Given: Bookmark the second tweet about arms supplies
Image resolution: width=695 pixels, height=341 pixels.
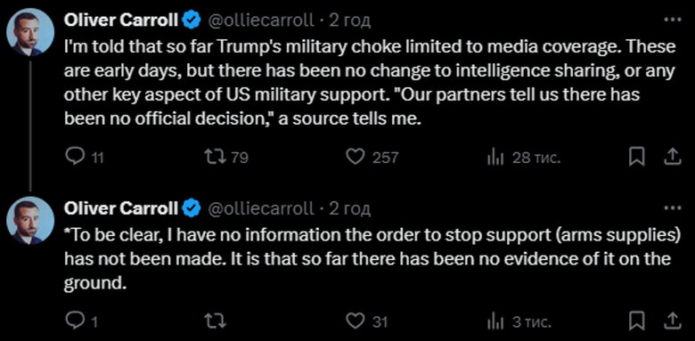Looking at the screenshot, I should click(x=636, y=321).
